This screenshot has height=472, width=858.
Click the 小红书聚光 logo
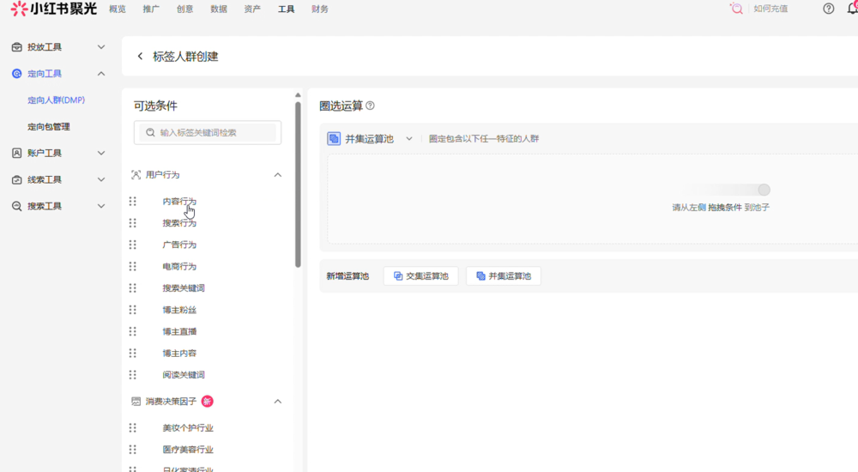pos(53,9)
